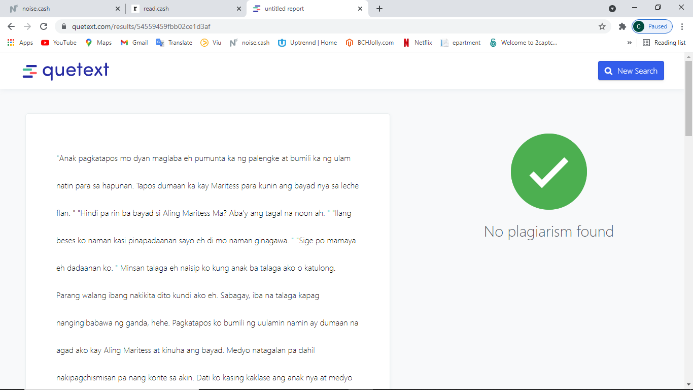Close the read.cash tab

click(x=239, y=9)
